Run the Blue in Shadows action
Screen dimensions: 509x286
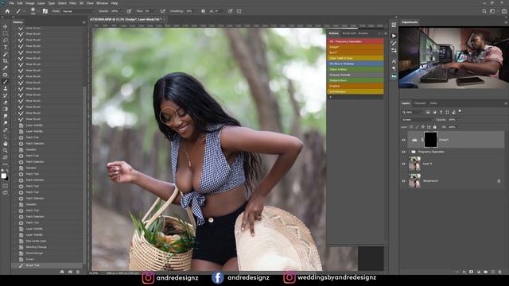[356, 64]
